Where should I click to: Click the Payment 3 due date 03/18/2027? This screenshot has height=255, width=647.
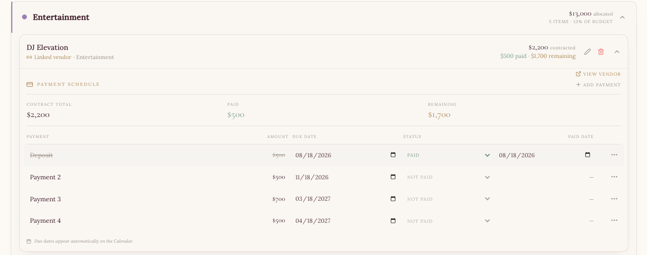[346, 199]
